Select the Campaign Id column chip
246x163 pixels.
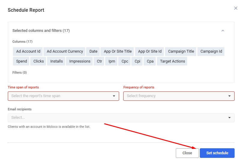pyautogui.click(x=211, y=51)
